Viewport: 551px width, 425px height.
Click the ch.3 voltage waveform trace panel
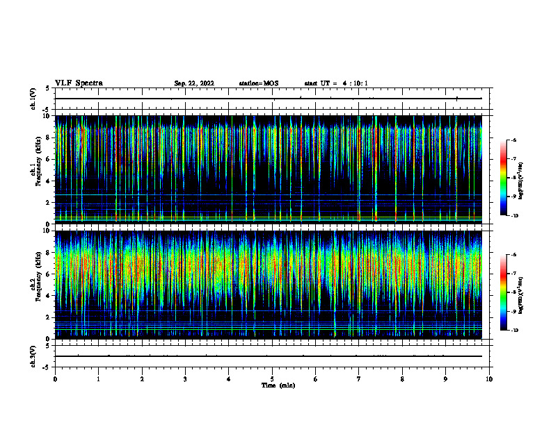272,356
